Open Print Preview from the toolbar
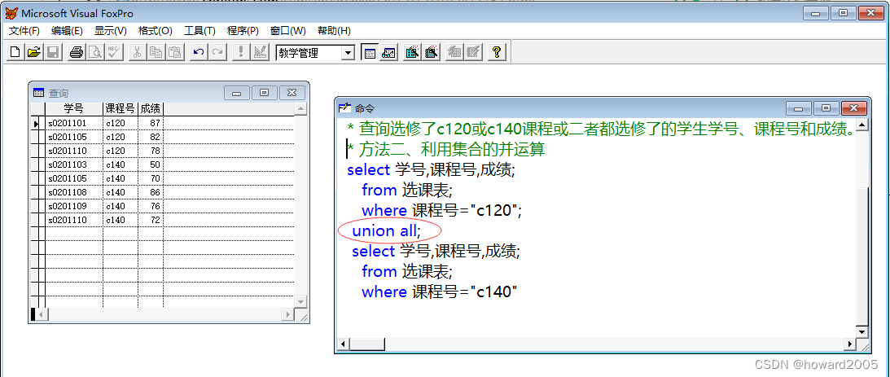The height and width of the screenshot is (377, 890). click(x=94, y=53)
